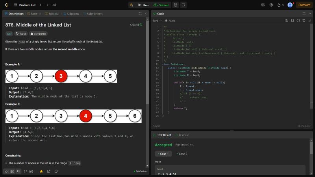This screenshot has width=315, height=177.
Task: Click the Example 2 linked list image
Action: tap(74, 116)
